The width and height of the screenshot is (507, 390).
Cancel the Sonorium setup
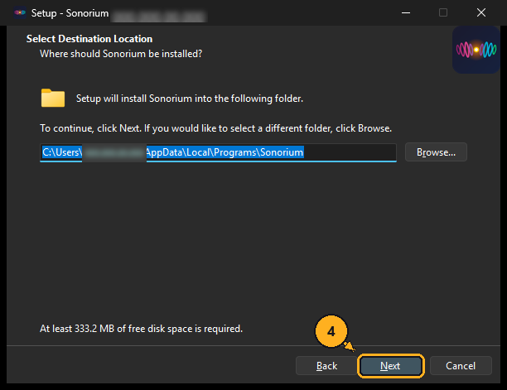click(x=461, y=366)
